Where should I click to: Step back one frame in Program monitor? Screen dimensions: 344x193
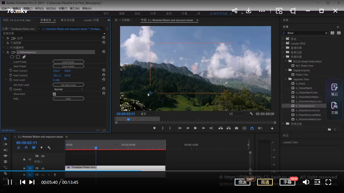(x=188, y=128)
